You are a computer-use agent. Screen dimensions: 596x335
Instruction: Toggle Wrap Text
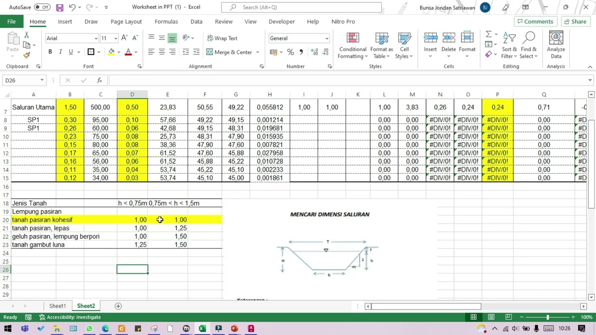222,38
